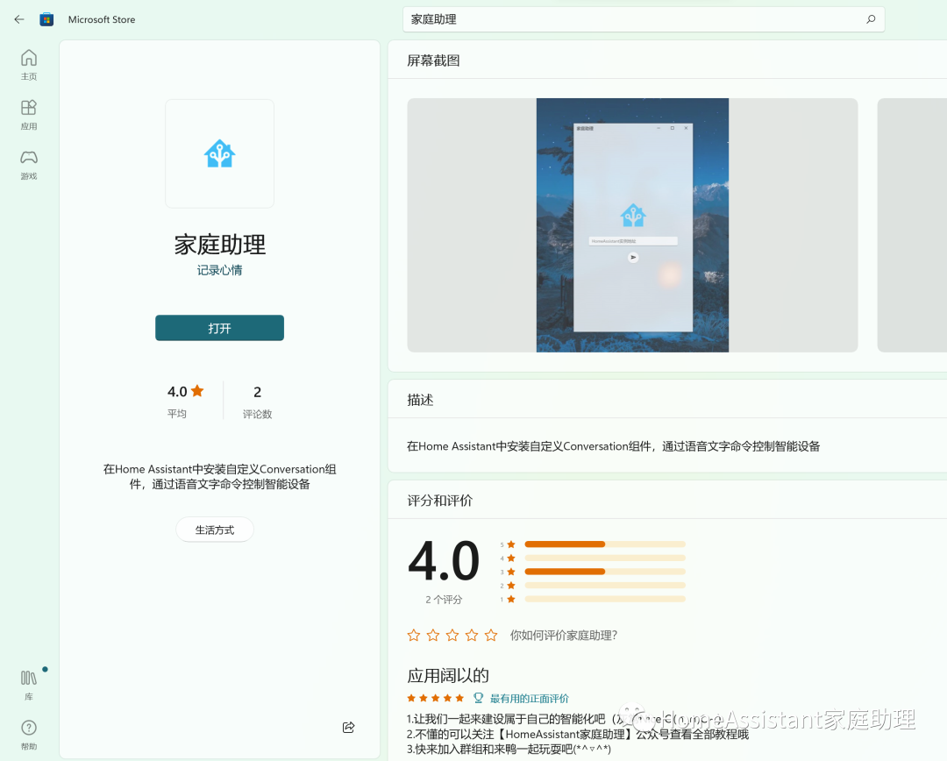The width and height of the screenshot is (947, 761).
Task: Rate the app four stars
Action: (x=472, y=635)
